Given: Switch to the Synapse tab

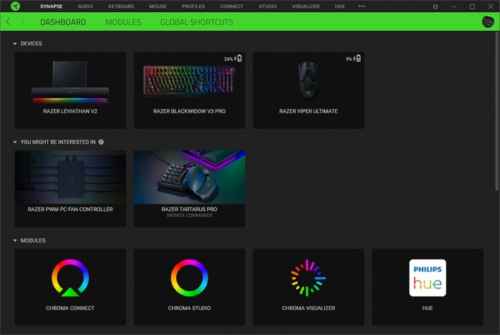Looking at the screenshot, I should click(52, 6).
